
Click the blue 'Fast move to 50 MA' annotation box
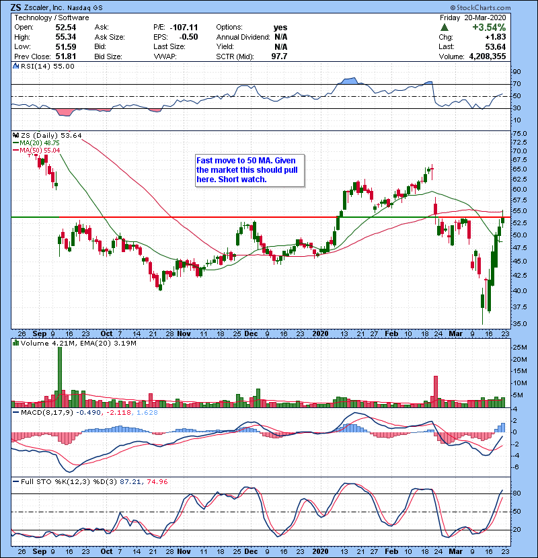coord(250,170)
